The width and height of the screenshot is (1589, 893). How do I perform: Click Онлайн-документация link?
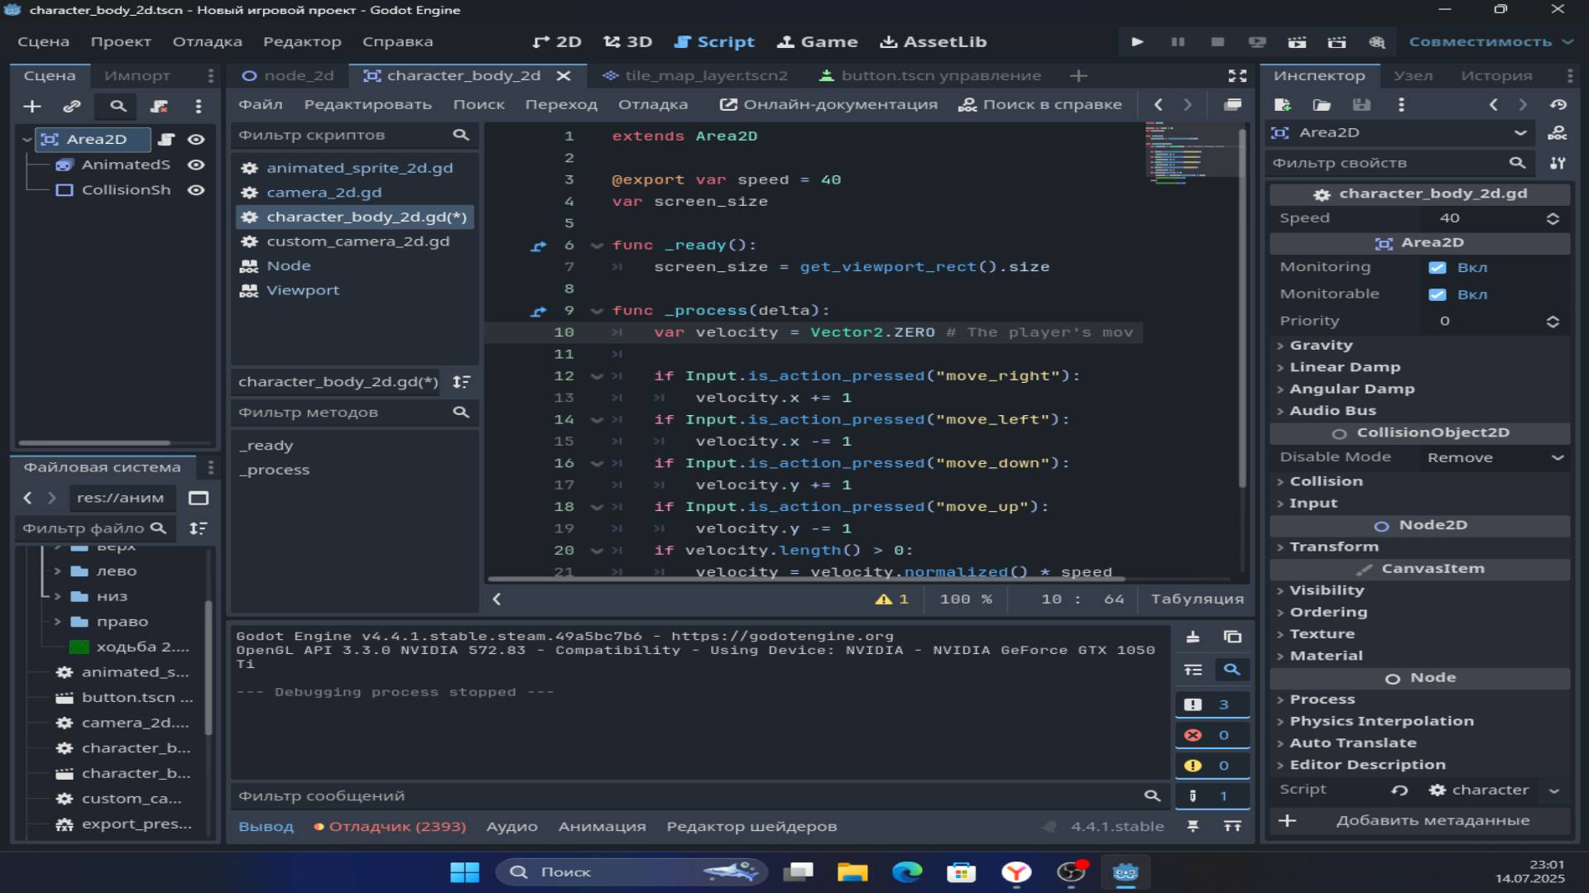pos(828,104)
